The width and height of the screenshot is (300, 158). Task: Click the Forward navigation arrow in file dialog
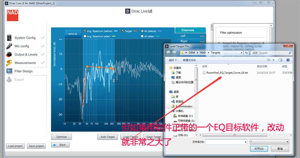tap(174, 53)
